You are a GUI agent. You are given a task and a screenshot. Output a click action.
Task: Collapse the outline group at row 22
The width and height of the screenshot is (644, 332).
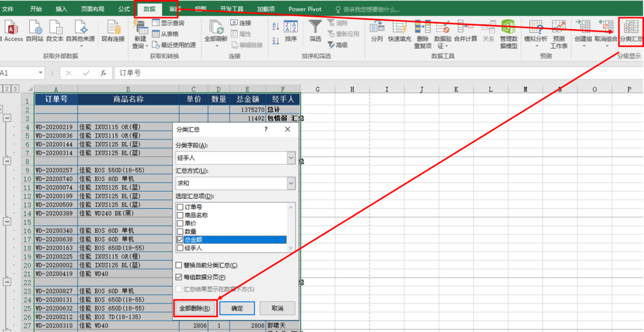click(7, 281)
